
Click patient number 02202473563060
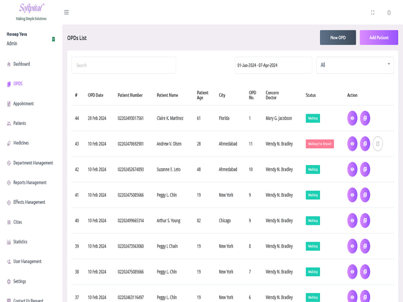pos(131,246)
